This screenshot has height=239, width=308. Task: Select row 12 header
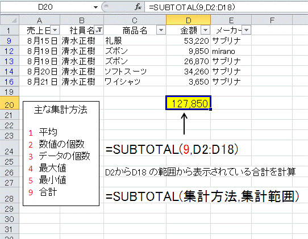(x=10, y=51)
